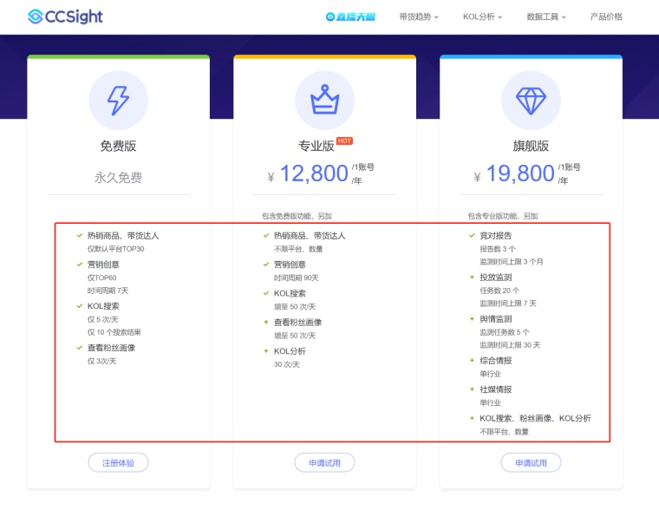This screenshot has height=516, width=659.
Task: Click the crown icon for 专业版
Action: pyautogui.click(x=324, y=100)
